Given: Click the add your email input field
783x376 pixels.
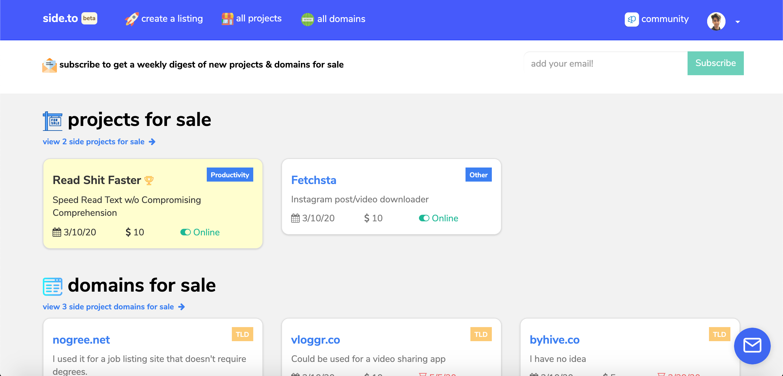Looking at the screenshot, I should pos(606,64).
